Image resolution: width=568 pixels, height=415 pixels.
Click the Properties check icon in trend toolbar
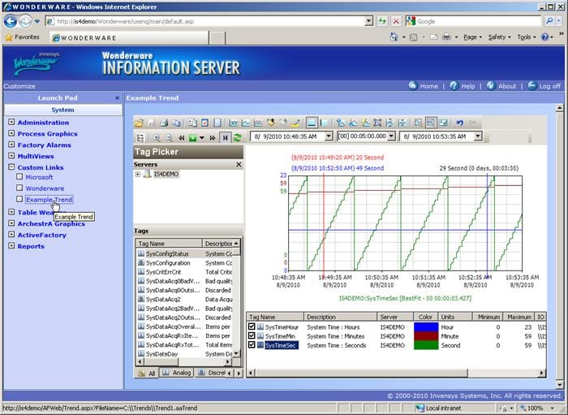[x=204, y=123]
